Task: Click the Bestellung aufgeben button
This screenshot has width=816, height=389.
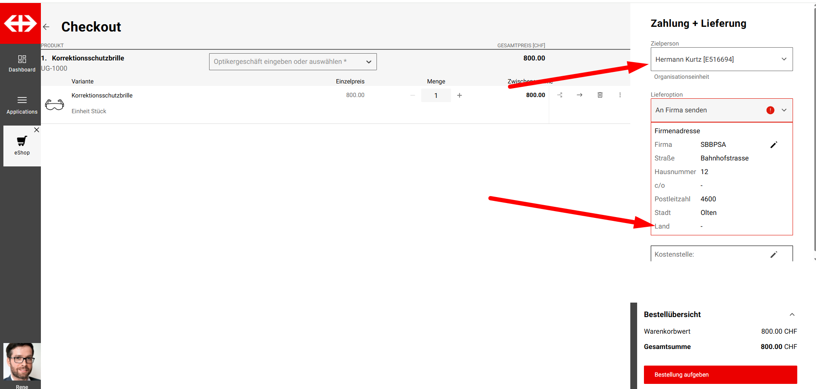Action: tap(720, 375)
